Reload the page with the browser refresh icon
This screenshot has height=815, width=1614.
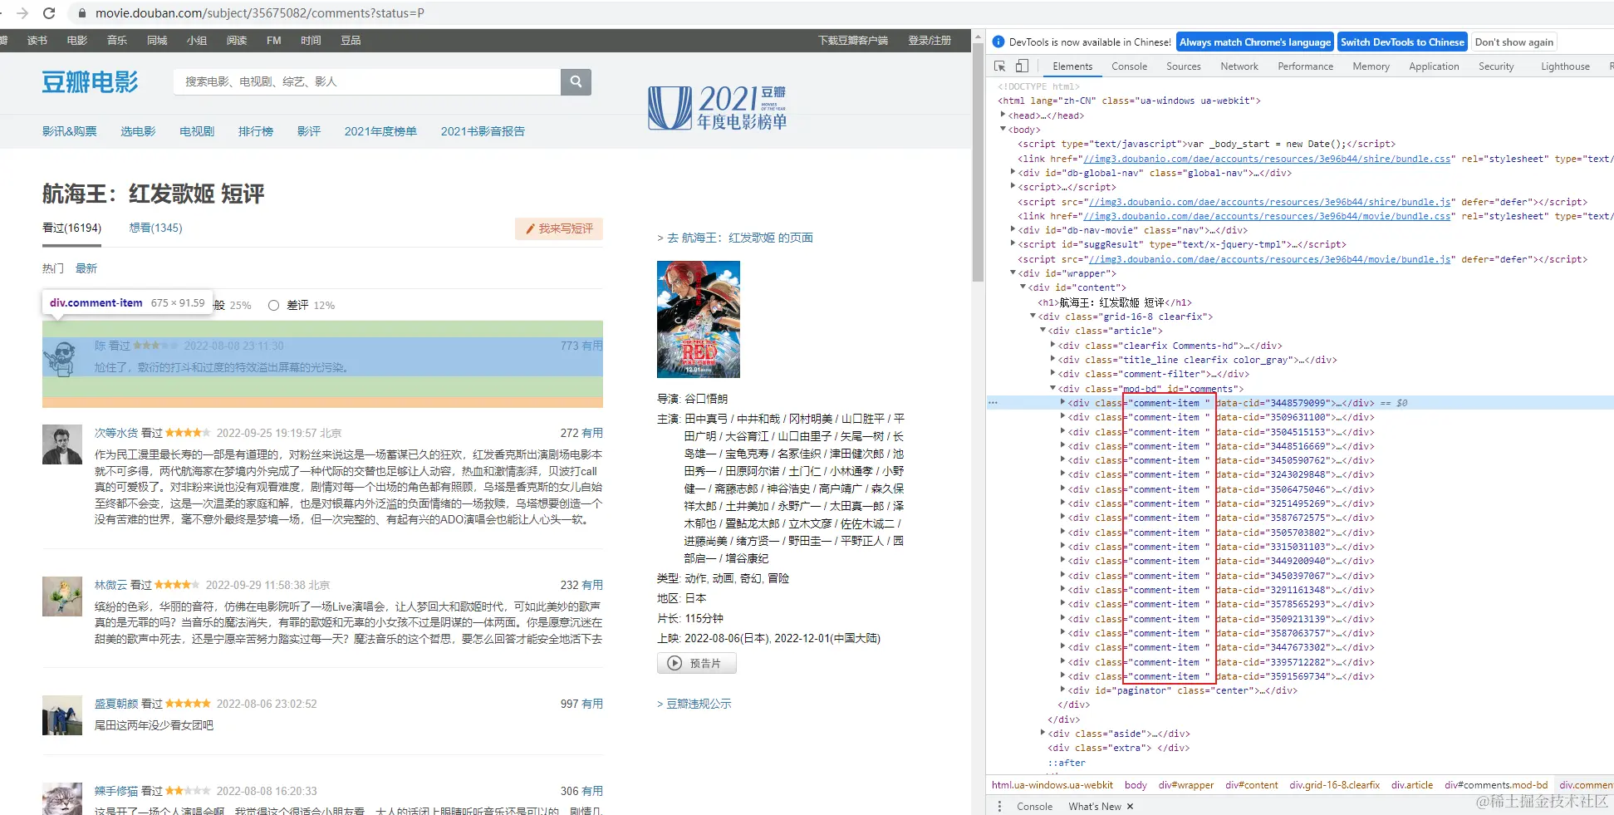[x=49, y=13]
